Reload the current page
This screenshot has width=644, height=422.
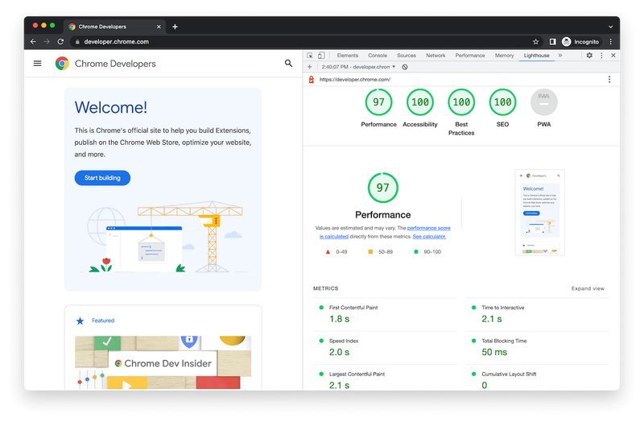coord(60,42)
